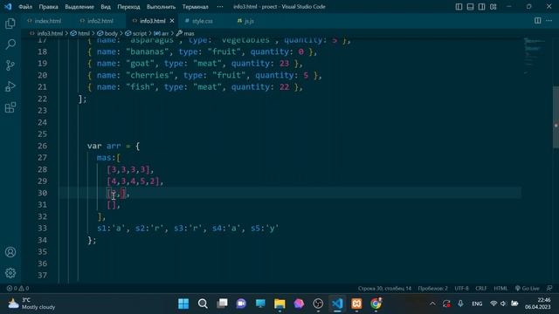Close the info3.html tab
Image resolution: width=559 pixels, height=314 pixels.
click(172, 21)
